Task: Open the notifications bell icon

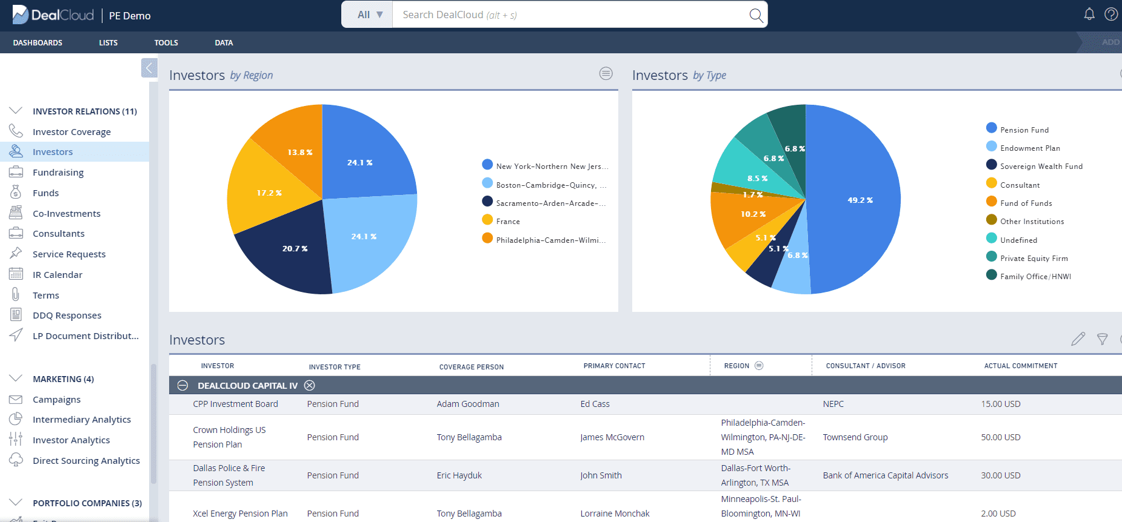Action: pos(1089,14)
